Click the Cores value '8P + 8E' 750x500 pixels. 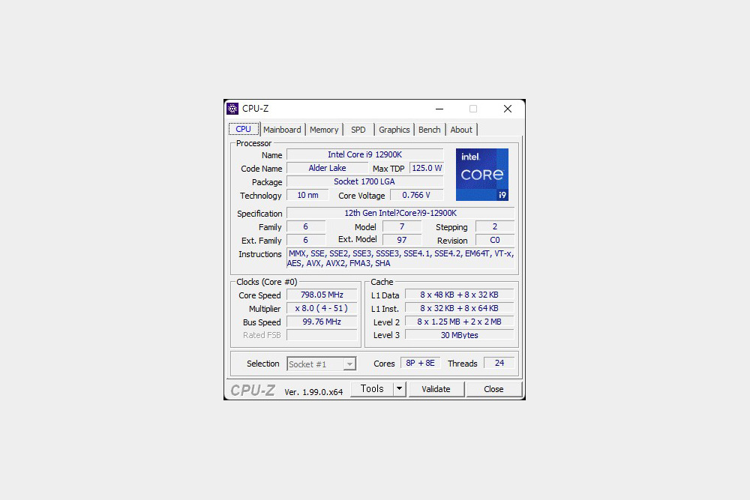click(421, 364)
